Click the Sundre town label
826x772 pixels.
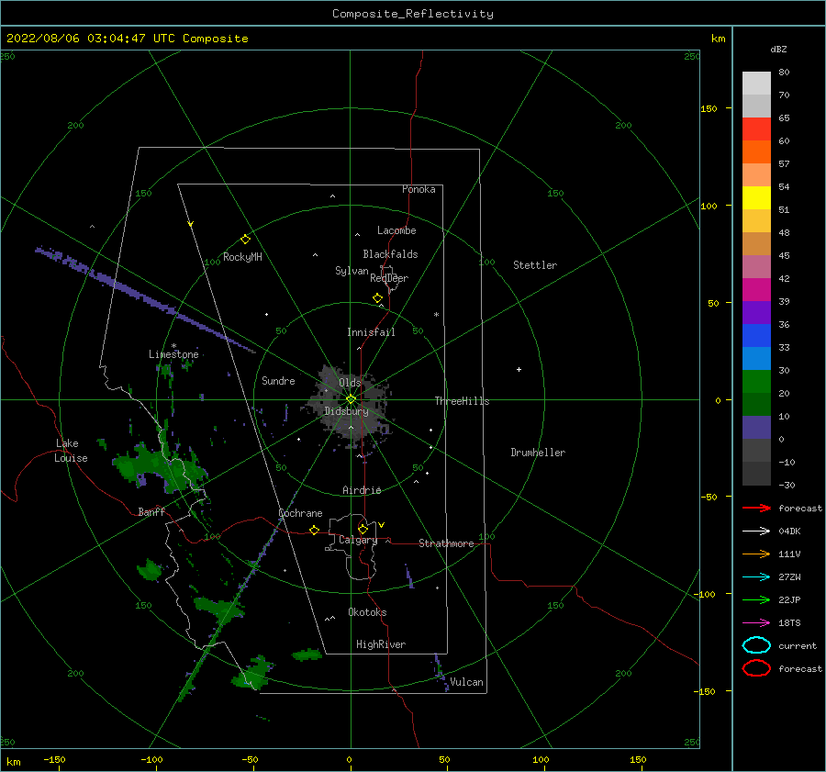tap(278, 380)
